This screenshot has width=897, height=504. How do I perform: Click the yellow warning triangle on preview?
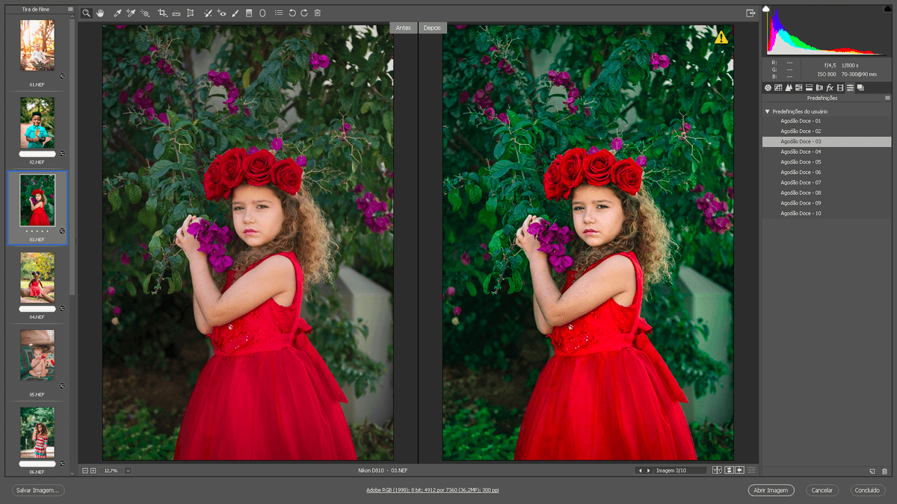click(721, 37)
